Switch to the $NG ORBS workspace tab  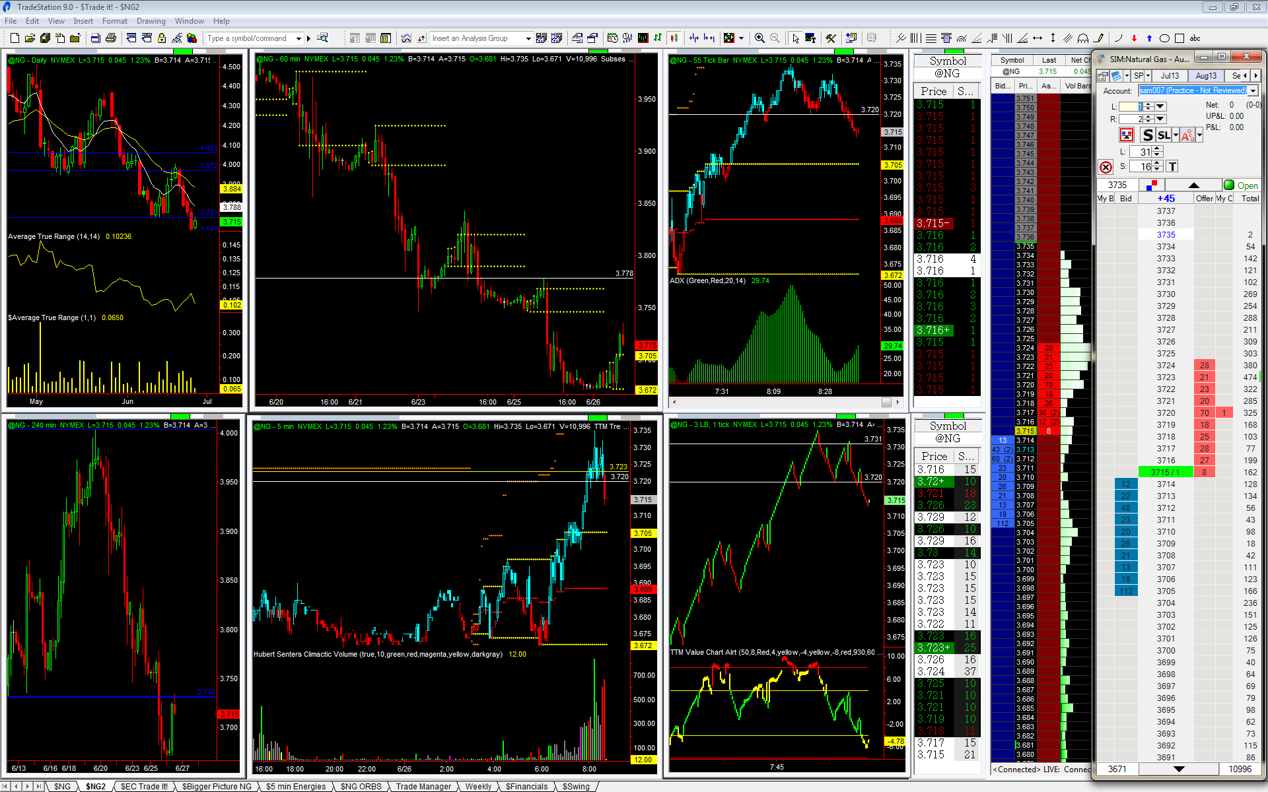click(361, 786)
